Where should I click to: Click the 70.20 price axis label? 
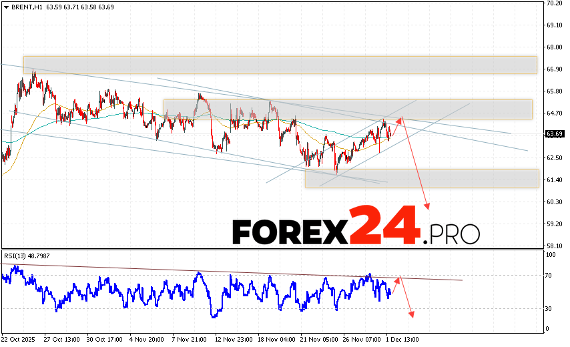(553, 3)
